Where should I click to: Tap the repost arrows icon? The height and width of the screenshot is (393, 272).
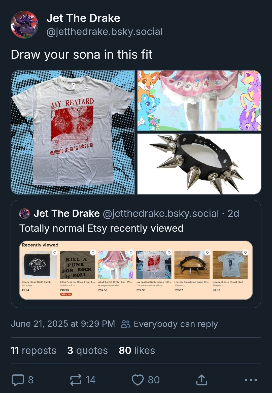76,380
